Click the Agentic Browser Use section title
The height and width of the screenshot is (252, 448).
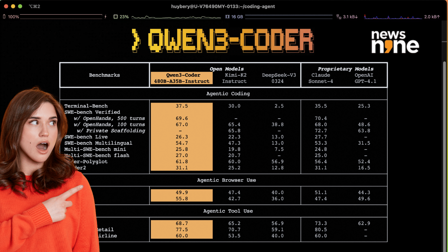pos(226,180)
